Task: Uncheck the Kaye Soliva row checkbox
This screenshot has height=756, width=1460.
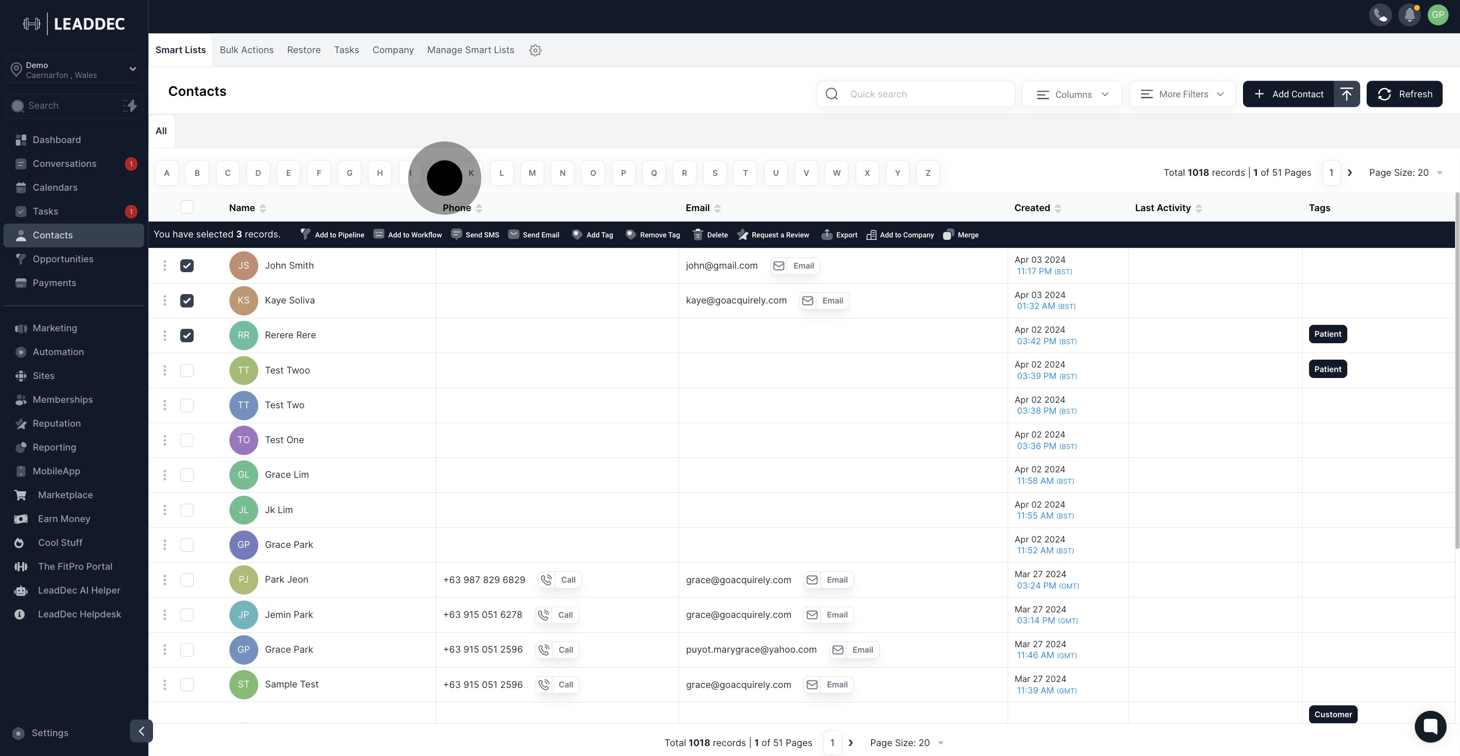Action: click(187, 301)
